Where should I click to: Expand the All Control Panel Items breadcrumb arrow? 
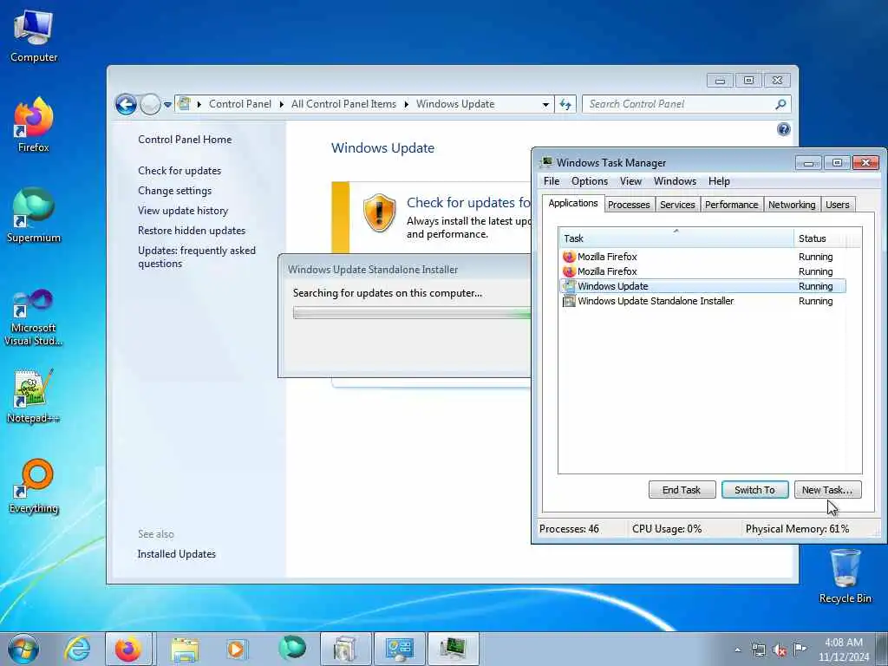point(406,104)
